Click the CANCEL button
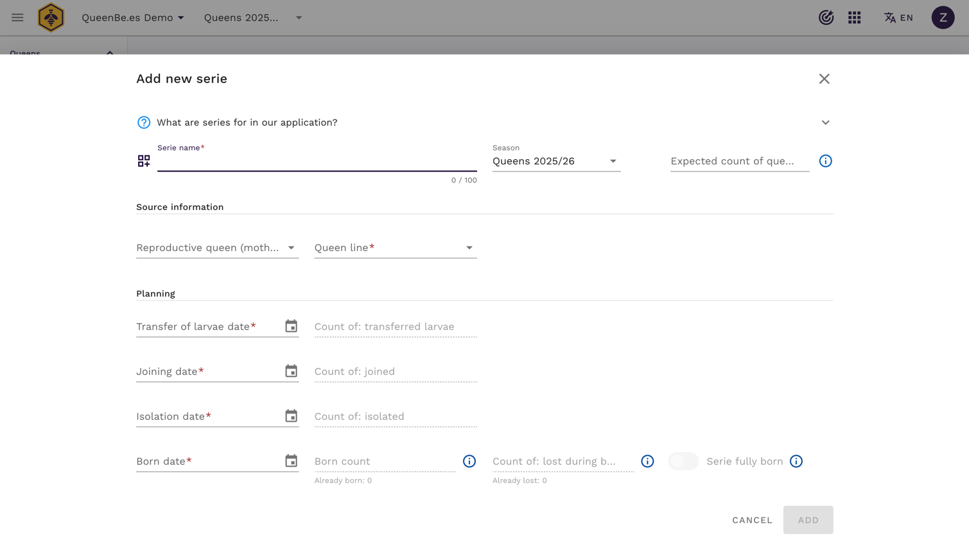The height and width of the screenshot is (547, 969). [x=752, y=520]
